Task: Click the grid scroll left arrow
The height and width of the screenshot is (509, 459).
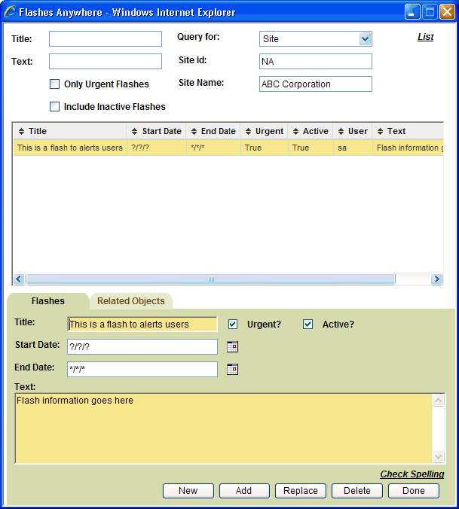Action: pyautogui.click(x=19, y=279)
